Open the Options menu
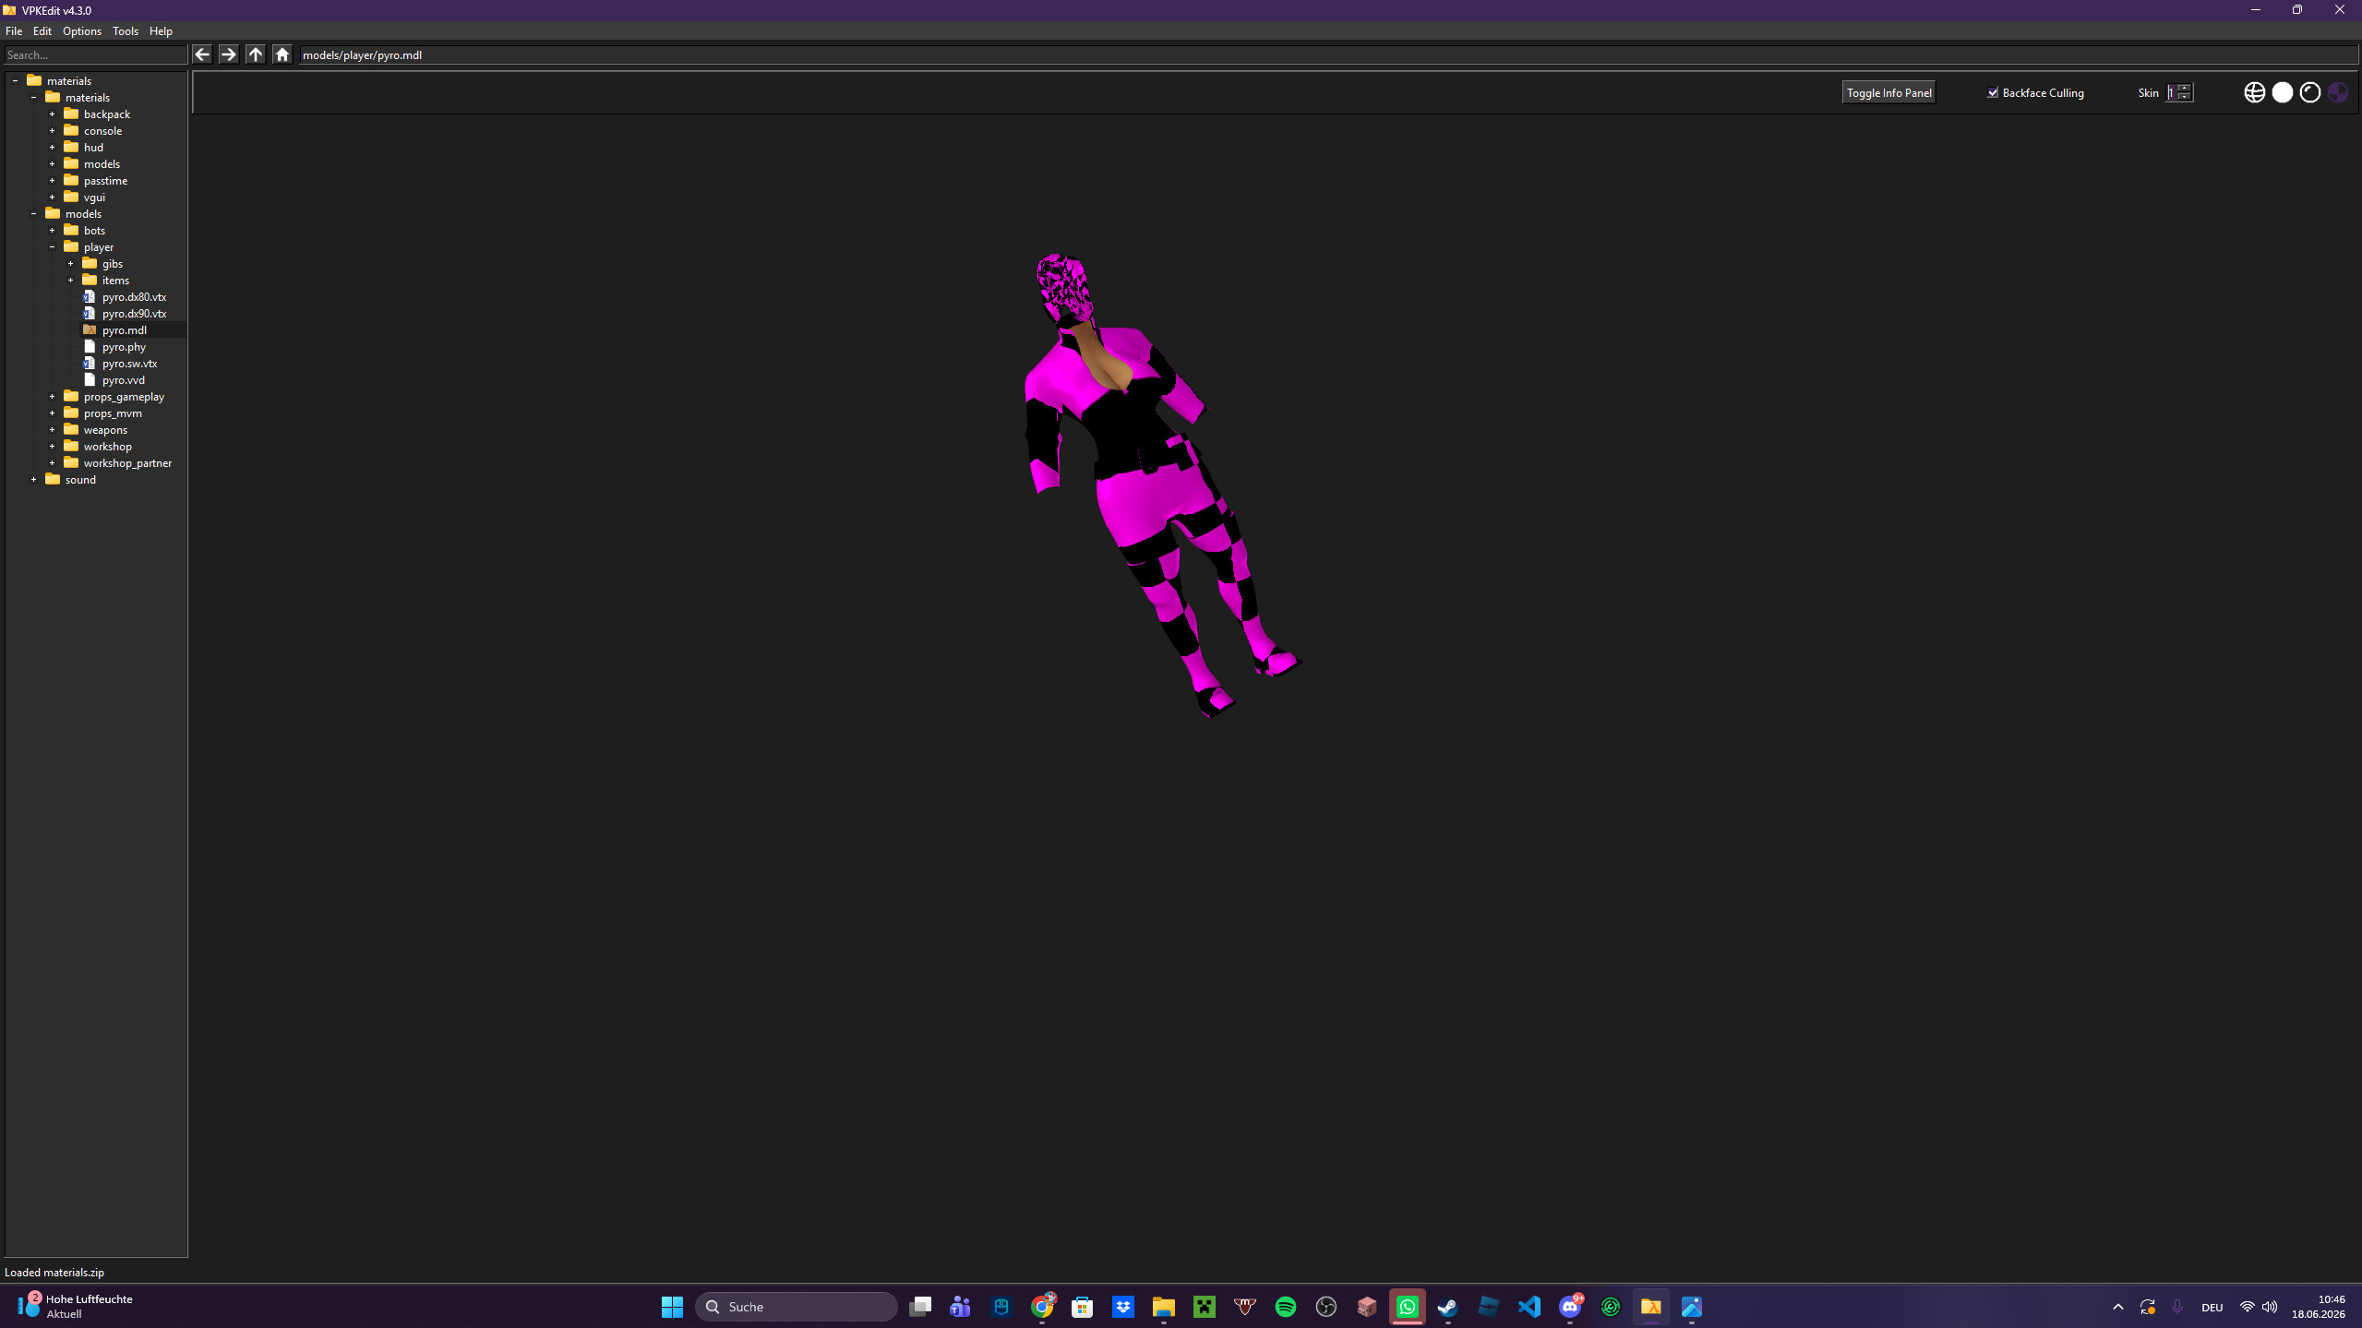 click(x=82, y=31)
